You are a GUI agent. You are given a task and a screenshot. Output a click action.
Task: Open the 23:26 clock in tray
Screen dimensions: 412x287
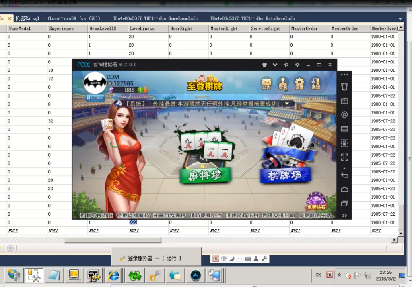385,272
